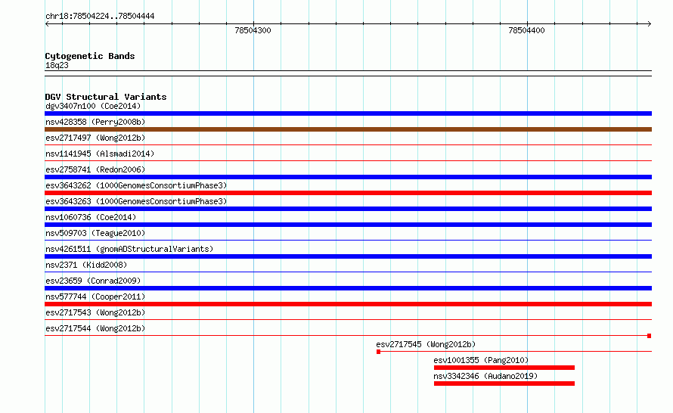The width and height of the screenshot is (673, 413).
Task: Click the nsv1060736 (Coe2014) blue bar
Action: pos(348,225)
